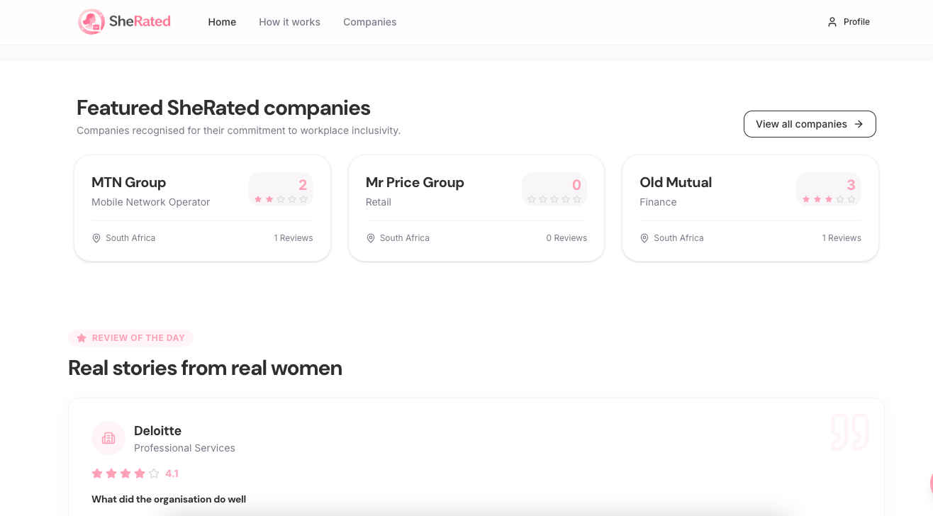Open the How it works page
The image size is (933, 516).
[x=289, y=22]
